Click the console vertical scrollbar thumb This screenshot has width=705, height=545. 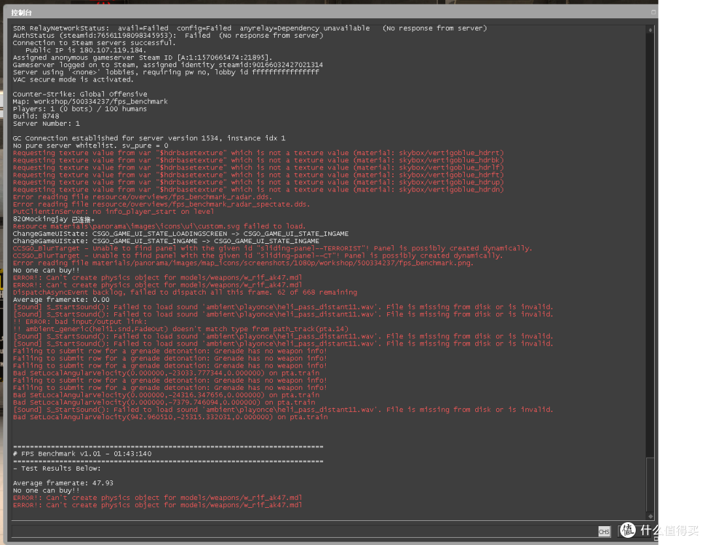[x=650, y=484]
